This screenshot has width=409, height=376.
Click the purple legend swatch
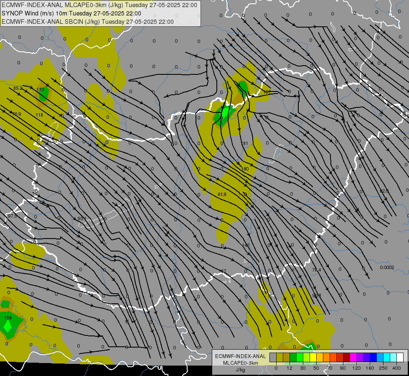click(x=360, y=357)
